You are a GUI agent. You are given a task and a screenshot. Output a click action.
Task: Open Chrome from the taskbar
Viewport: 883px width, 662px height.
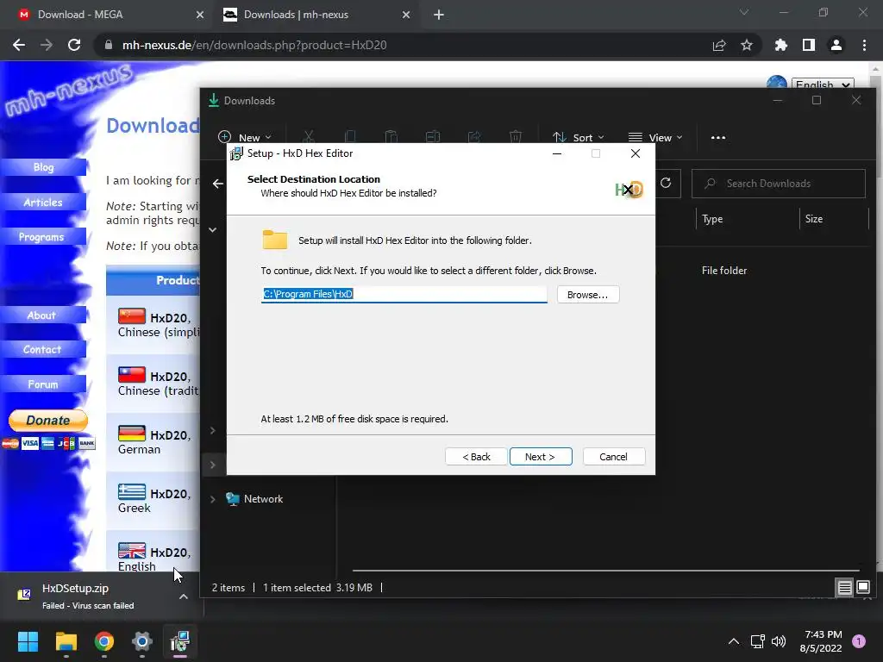point(104,641)
